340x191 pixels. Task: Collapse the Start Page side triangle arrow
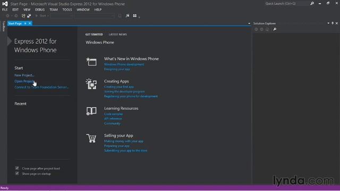pyautogui.click(x=10, y=41)
